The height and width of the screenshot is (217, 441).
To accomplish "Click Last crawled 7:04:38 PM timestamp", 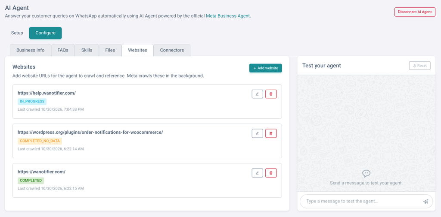I will point(51,109).
